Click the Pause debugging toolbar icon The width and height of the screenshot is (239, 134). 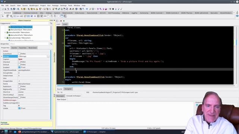[x=110, y=9]
